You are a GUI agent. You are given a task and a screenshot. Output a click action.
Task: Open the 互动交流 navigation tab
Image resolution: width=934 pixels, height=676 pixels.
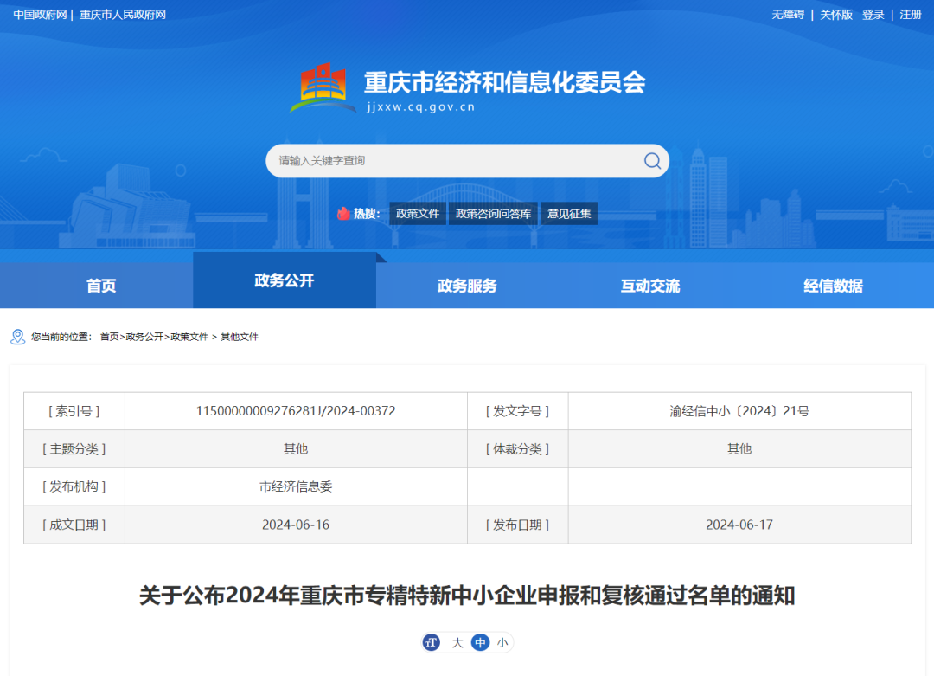pos(650,286)
